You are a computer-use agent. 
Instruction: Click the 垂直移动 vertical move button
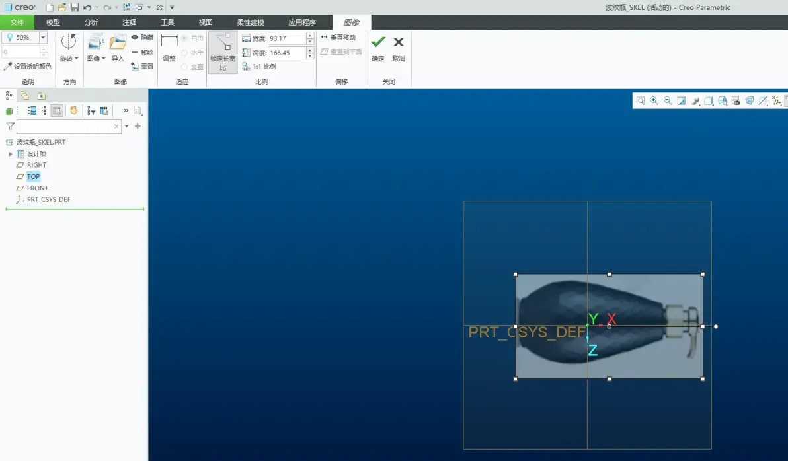click(x=338, y=38)
